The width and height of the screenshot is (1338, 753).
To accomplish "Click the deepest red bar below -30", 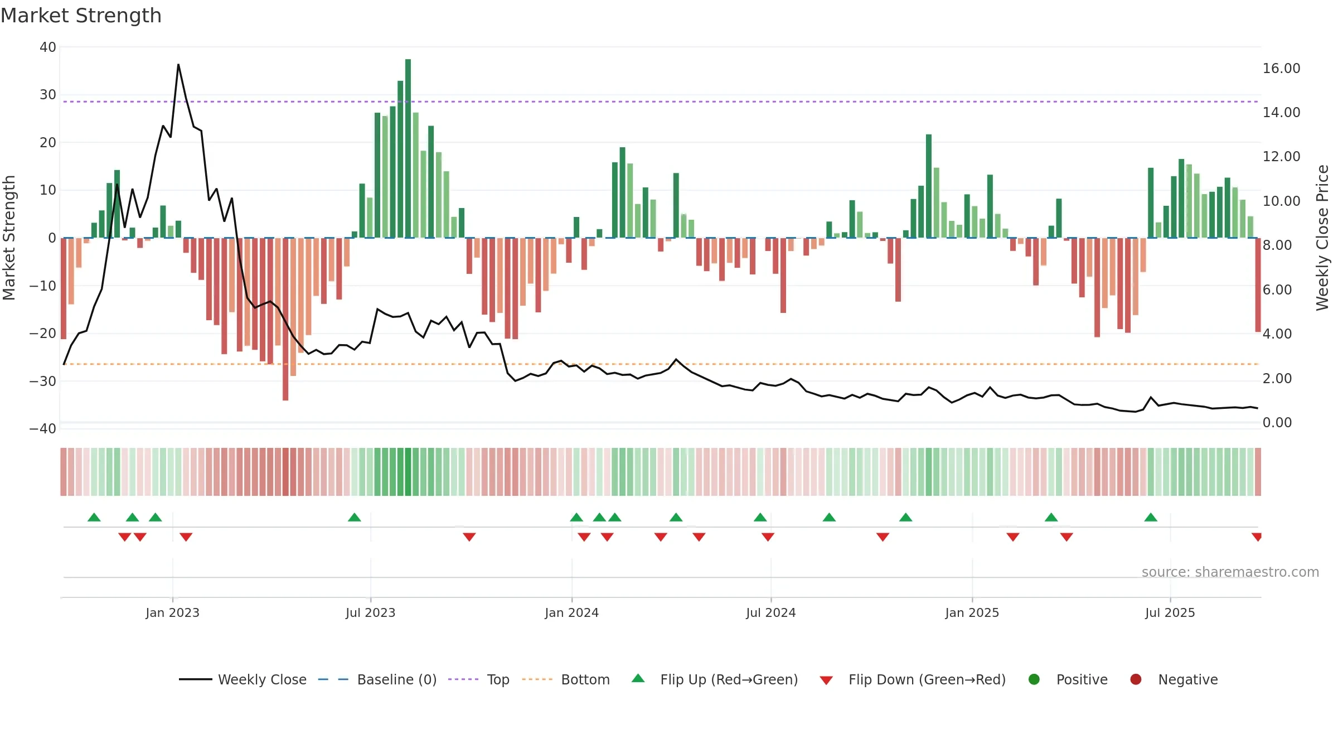I will [x=285, y=319].
